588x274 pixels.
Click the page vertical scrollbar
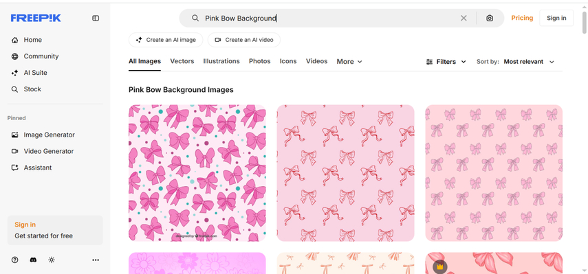(x=585, y=23)
